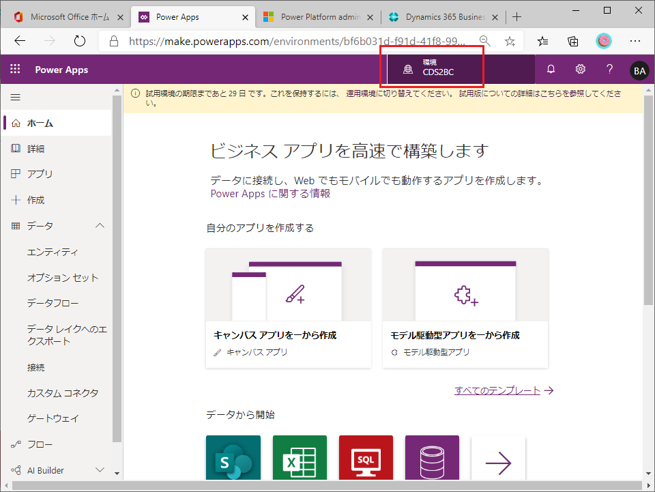Close the Microsoft Office ホーム tab
This screenshot has width=655, height=492.
120,17
